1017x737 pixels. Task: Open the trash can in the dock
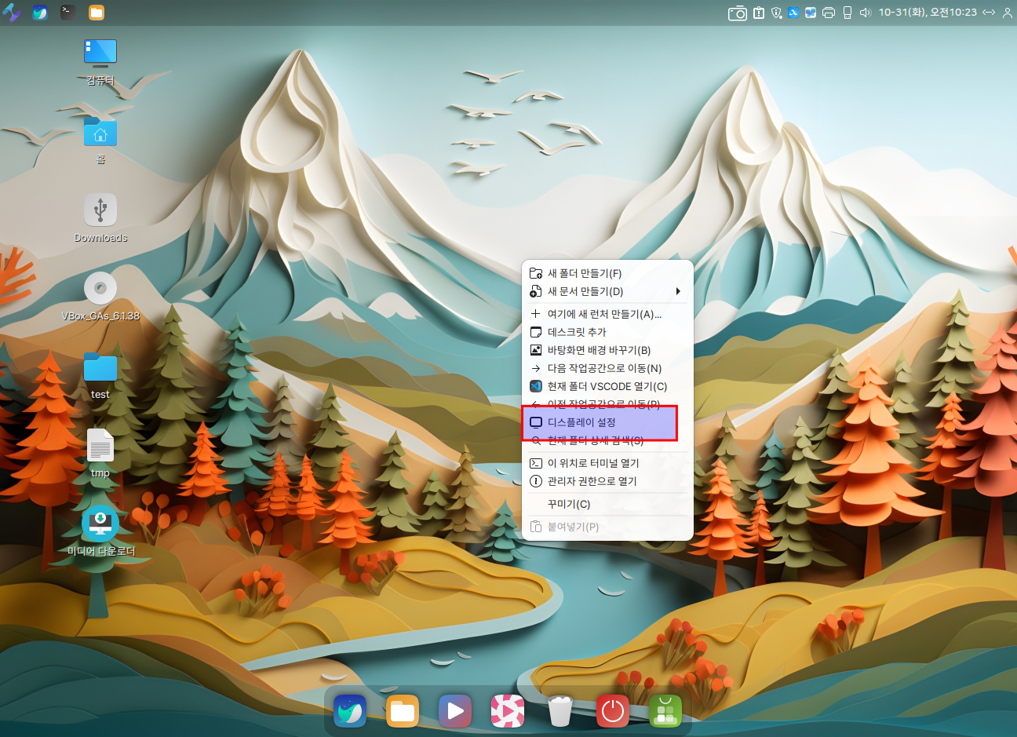pyautogui.click(x=560, y=711)
